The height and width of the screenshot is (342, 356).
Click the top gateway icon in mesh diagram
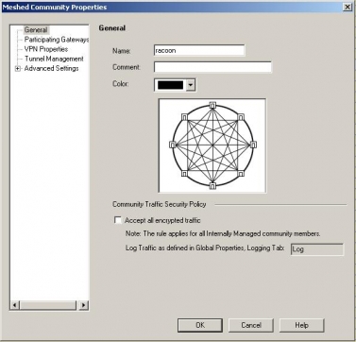(212, 105)
